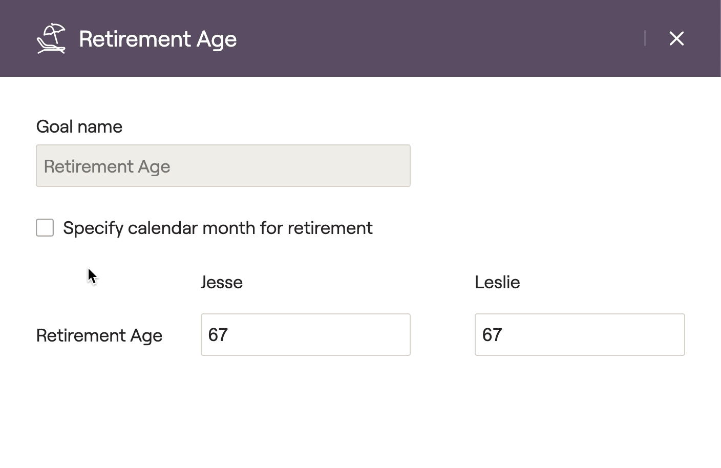Click the empty right end of Jesse's age field
Image resolution: width=721 pixels, height=468 pixels.
pos(387,334)
